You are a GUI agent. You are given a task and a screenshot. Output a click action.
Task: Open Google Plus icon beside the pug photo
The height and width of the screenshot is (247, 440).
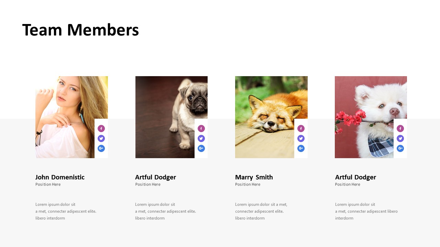click(x=201, y=149)
